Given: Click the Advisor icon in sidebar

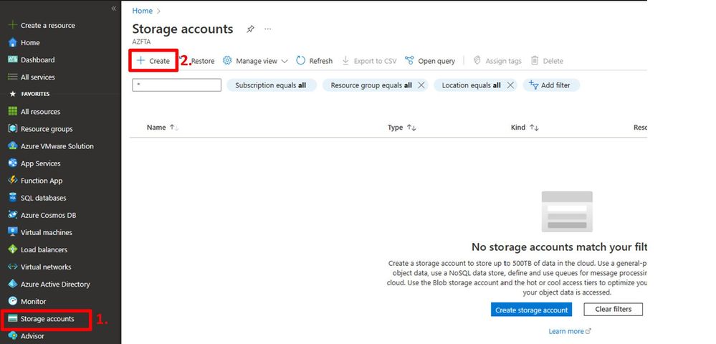Looking at the screenshot, I should pos(13,336).
